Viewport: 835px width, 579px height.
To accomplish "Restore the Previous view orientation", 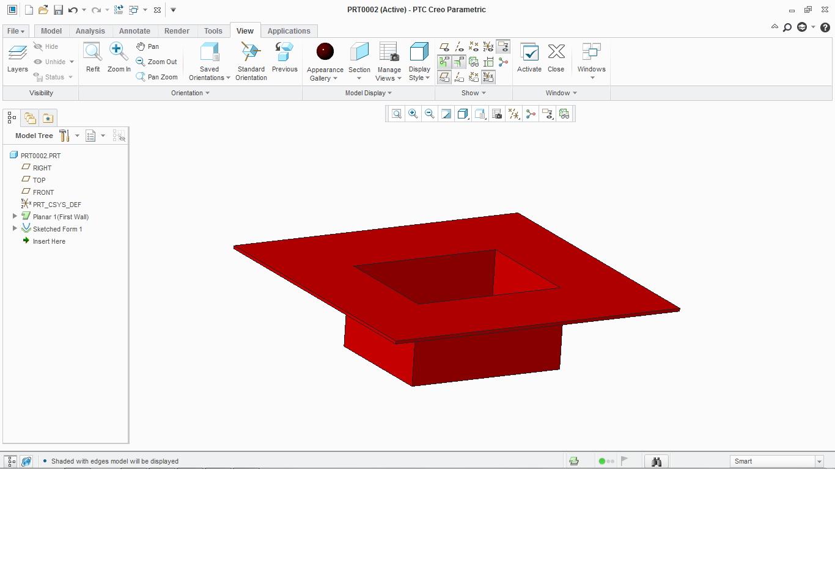I will [x=284, y=52].
